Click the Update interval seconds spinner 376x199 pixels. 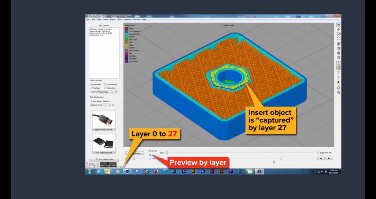[107, 105]
